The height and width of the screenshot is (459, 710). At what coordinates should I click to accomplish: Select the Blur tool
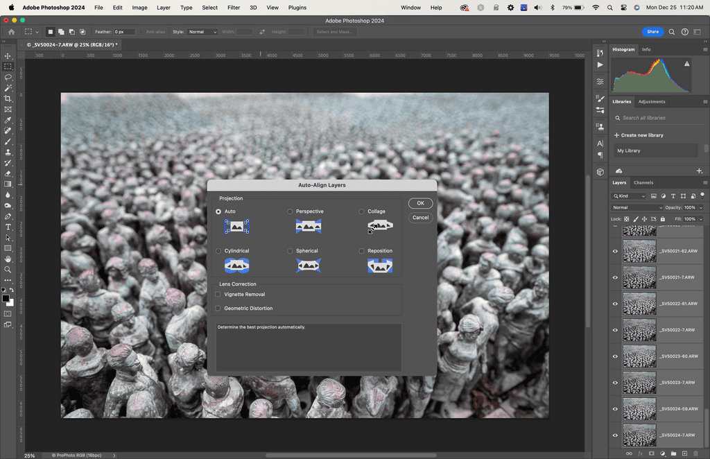coord(8,195)
